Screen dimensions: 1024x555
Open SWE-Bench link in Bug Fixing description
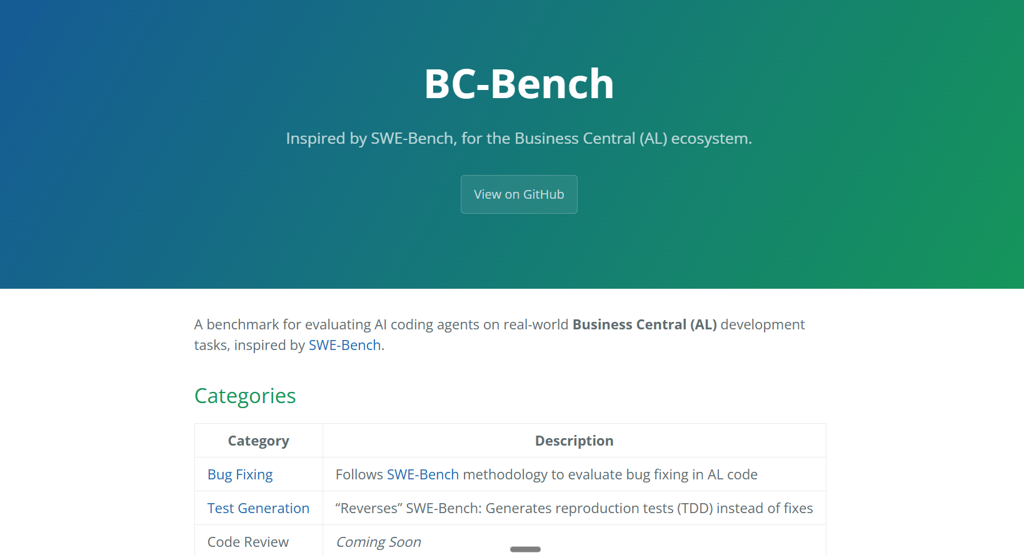pyautogui.click(x=423, y=474)
